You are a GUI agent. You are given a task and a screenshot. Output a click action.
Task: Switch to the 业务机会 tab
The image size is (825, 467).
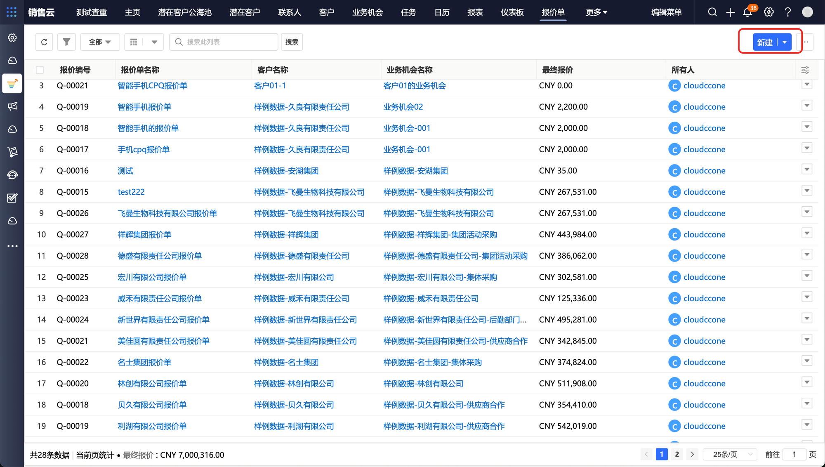coord(367,12)
